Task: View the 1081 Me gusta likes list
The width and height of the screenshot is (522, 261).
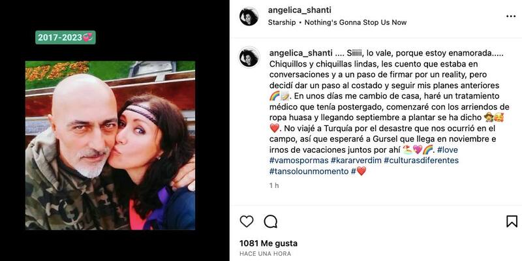Action: click(268, 243)
